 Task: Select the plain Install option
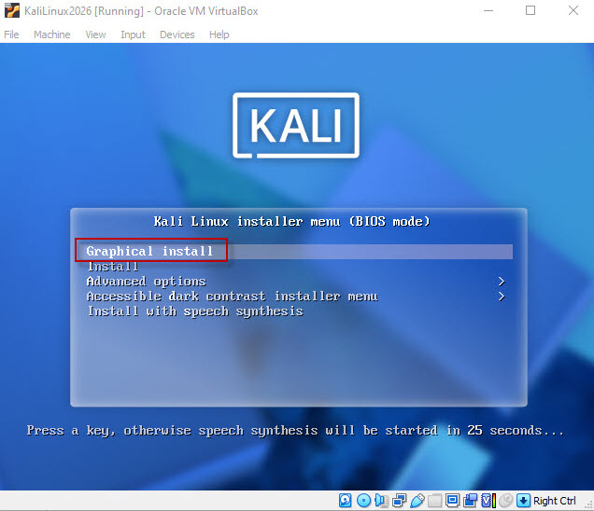tap(113, 267)
